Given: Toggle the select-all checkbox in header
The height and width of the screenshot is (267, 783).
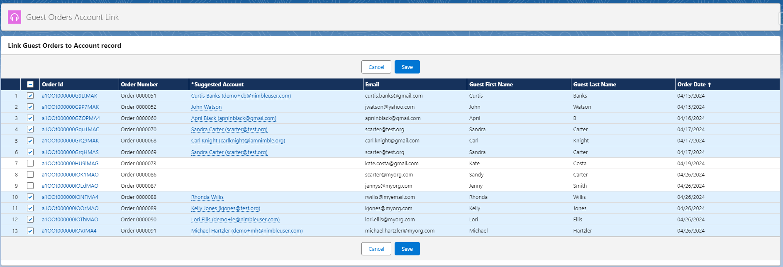Looking at the screenshot, I should click(x=30, y=84).
